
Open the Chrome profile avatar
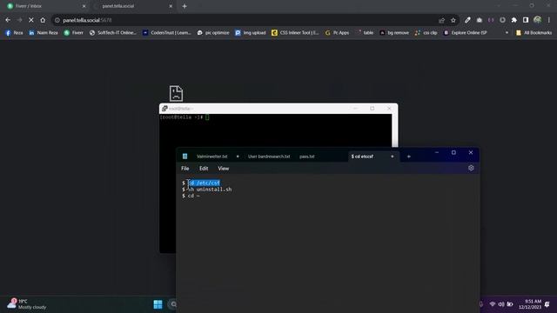[538, 20]
